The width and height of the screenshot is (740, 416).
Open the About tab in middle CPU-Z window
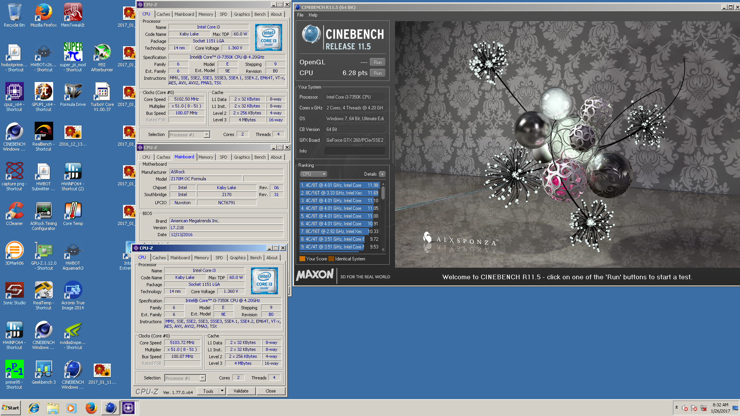point(276,157)
